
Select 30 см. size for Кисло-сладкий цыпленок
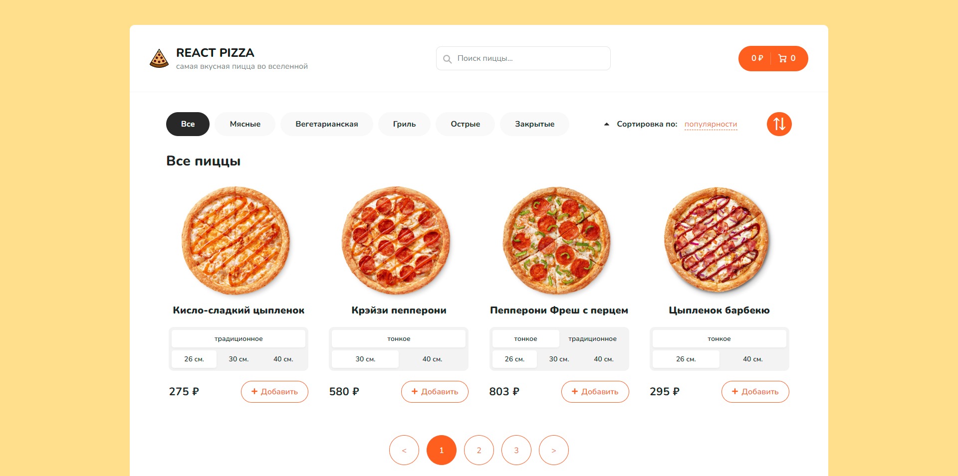click(239, 359)
